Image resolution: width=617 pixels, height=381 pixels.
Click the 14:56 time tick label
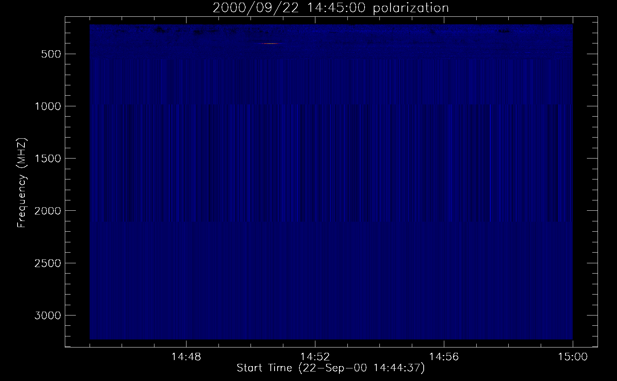[444, 357]
